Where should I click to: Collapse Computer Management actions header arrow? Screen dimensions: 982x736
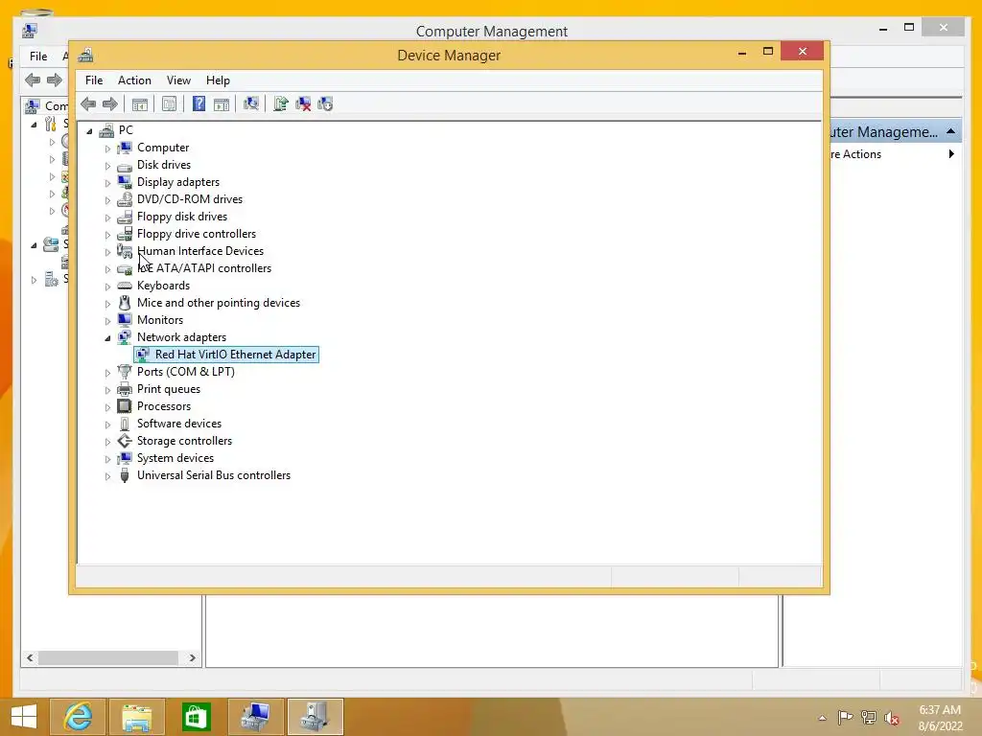(x=950, y=131)
